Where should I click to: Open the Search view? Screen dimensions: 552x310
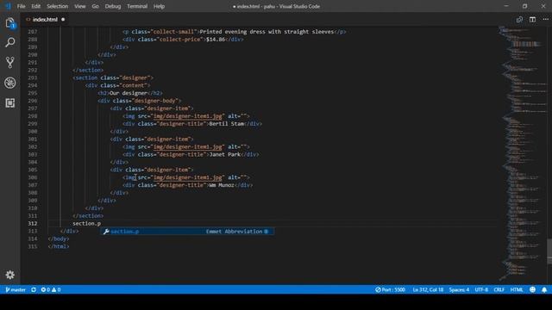click(x=9, y=43)
